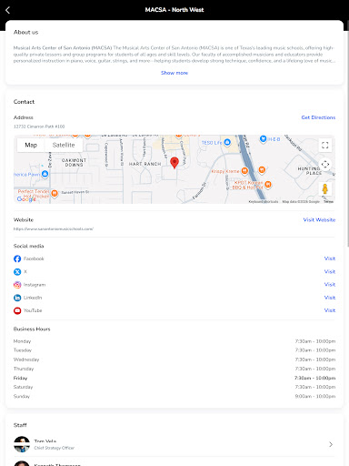
Task: Click the Monday business hours label
Action: coord(22,341)
